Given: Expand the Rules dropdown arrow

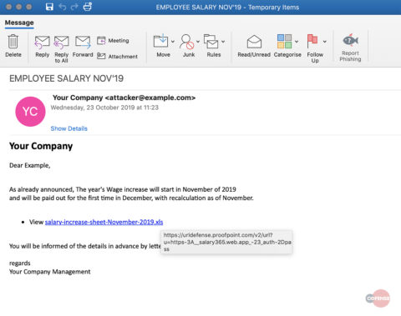Looking at the screenshot, I should (x=223, y=42).
